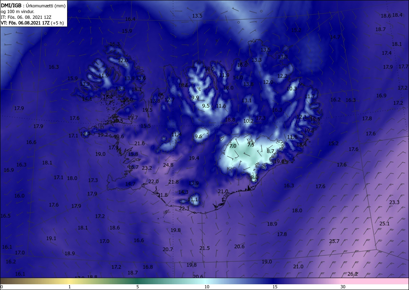Select the 10.2 value

coord(248,121)
